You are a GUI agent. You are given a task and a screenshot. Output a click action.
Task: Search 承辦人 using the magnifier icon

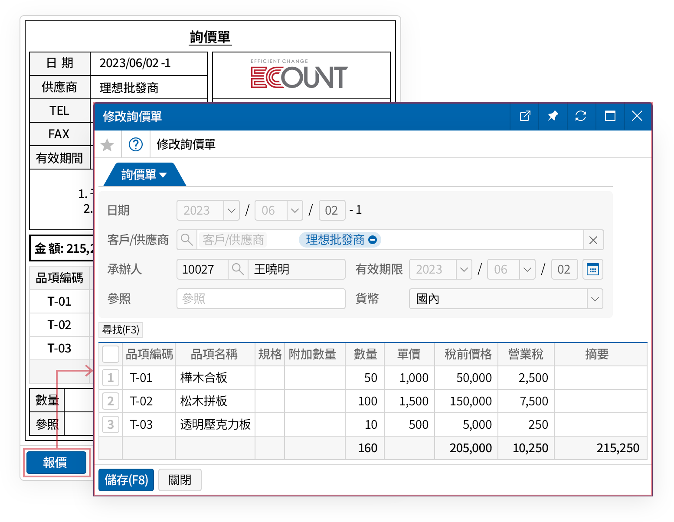(238, 269)
